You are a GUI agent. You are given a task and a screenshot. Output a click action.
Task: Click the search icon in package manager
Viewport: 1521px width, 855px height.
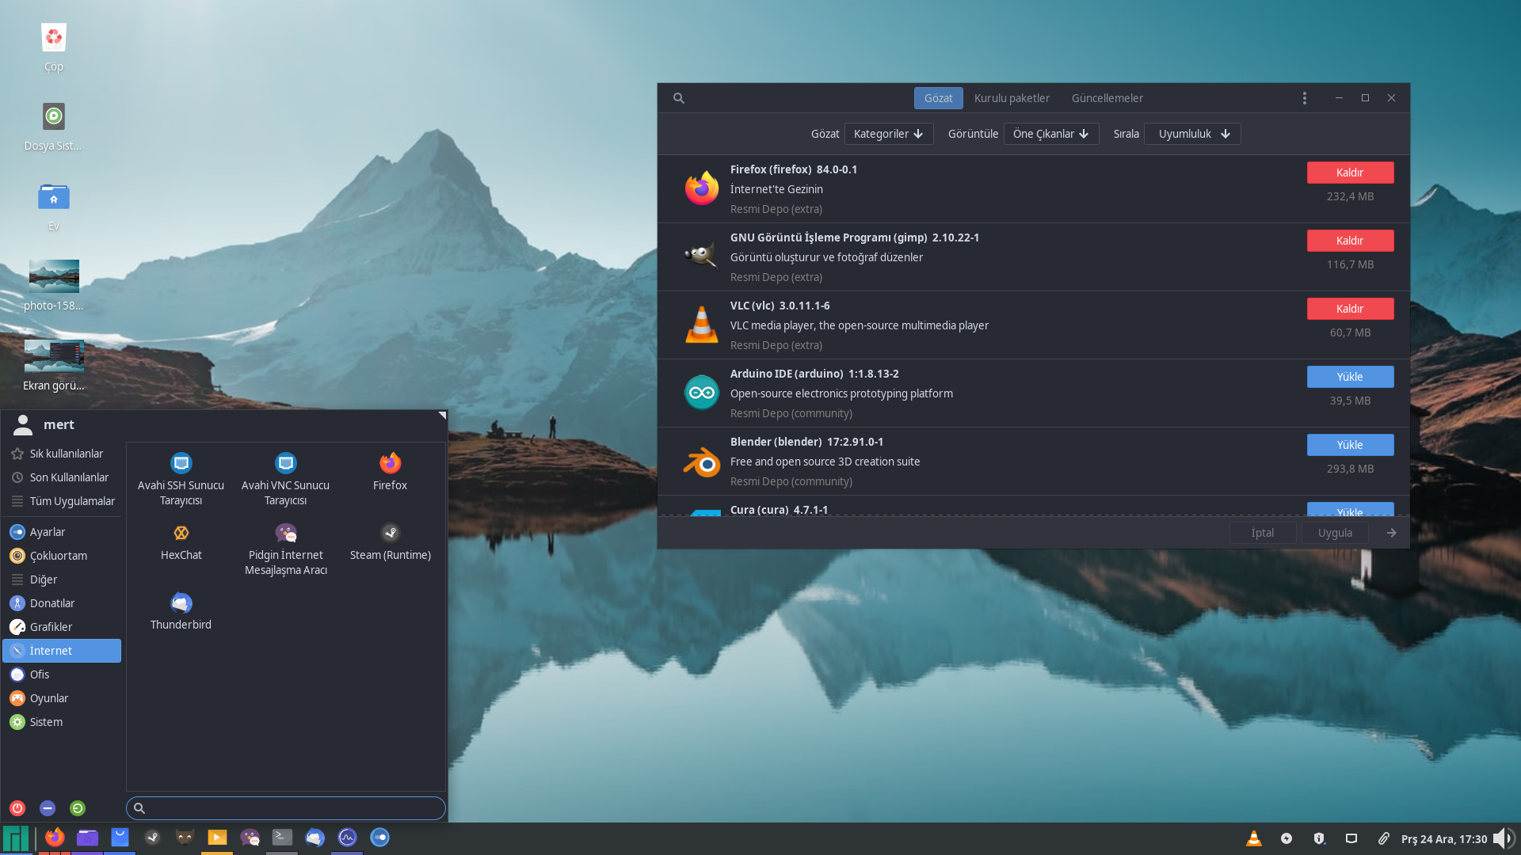tap(679, 98)
